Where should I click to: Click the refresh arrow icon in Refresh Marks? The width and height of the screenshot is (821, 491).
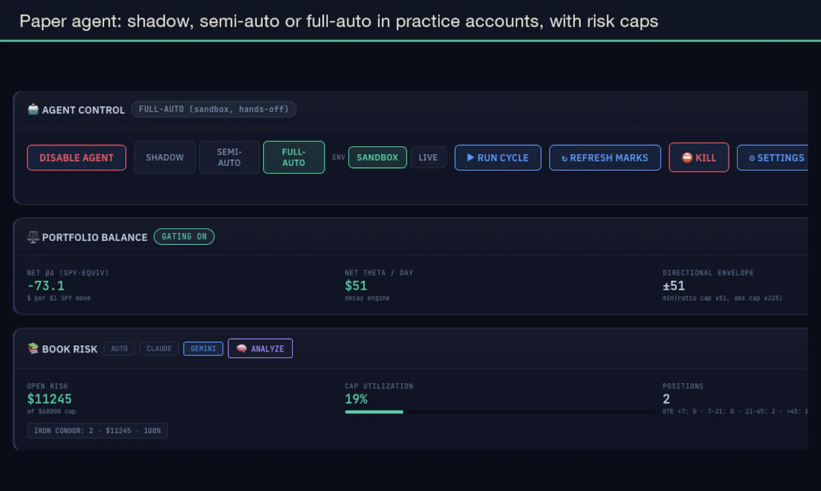pyautogui.click(x=564, y=159)
